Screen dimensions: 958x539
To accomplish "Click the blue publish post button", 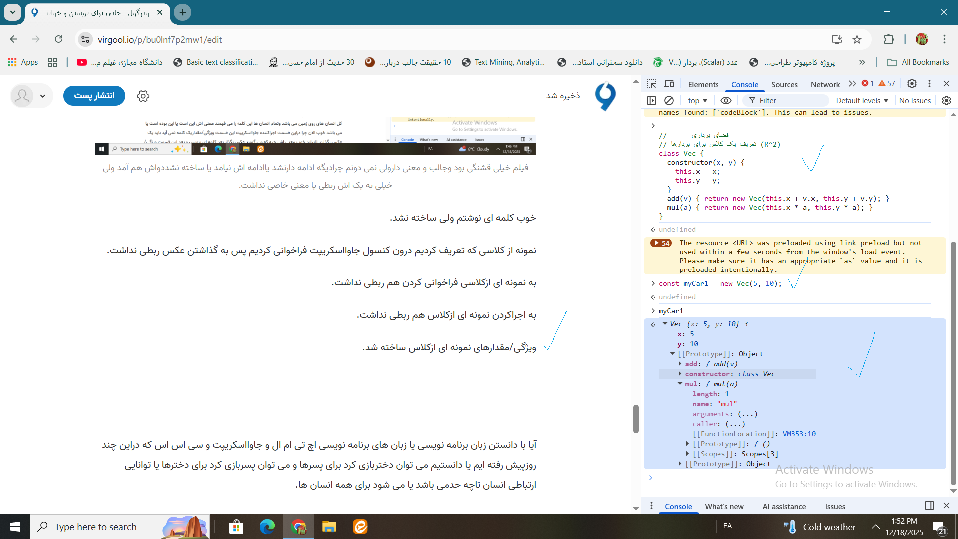I will click(94, 95).
